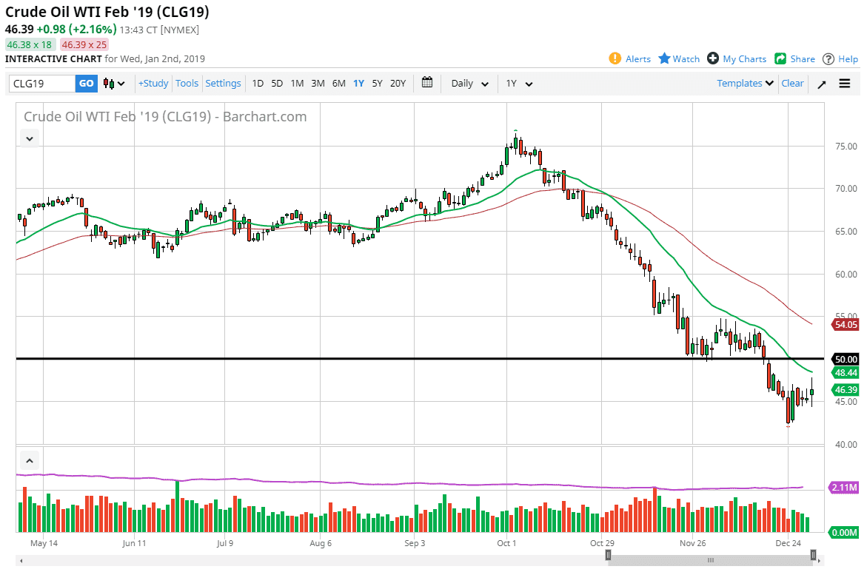Open the hamburger chart menu
This screenshot has height=572, width=867.
[x=844, y=83]
